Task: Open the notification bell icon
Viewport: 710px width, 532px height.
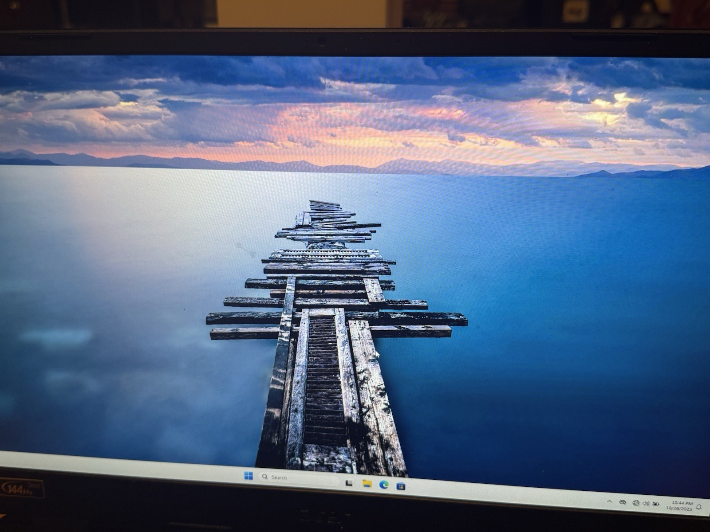Action: (x=699, y=507)
